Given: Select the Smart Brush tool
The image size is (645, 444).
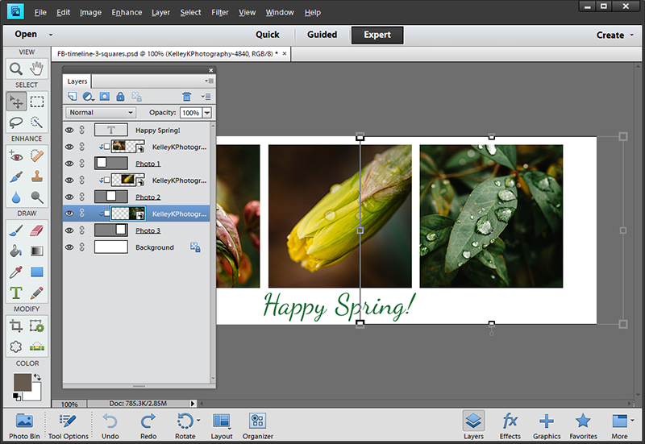Looking at the screenshot, I should [16, 176].
